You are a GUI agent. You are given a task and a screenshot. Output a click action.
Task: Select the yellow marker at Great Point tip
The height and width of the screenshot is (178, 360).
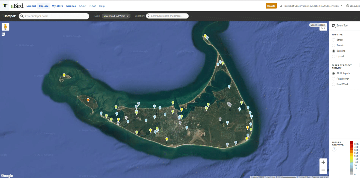click(x=205, y=36)
